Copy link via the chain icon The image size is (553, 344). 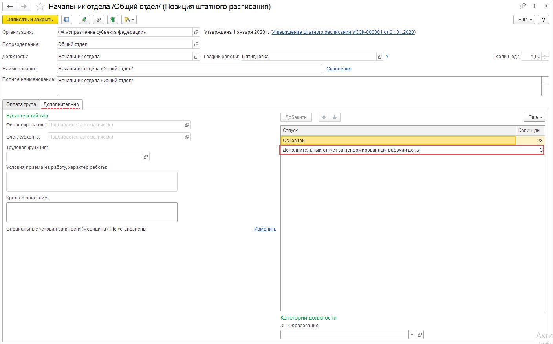coord(522,6)
